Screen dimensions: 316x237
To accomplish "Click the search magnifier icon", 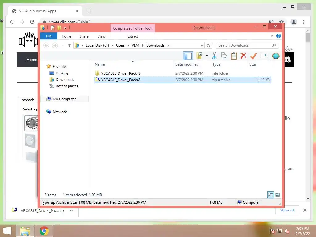I will [x=274, y=45].
